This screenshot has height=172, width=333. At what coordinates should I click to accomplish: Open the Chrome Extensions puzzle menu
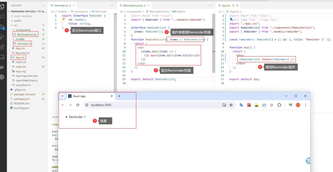click(279, 105)
